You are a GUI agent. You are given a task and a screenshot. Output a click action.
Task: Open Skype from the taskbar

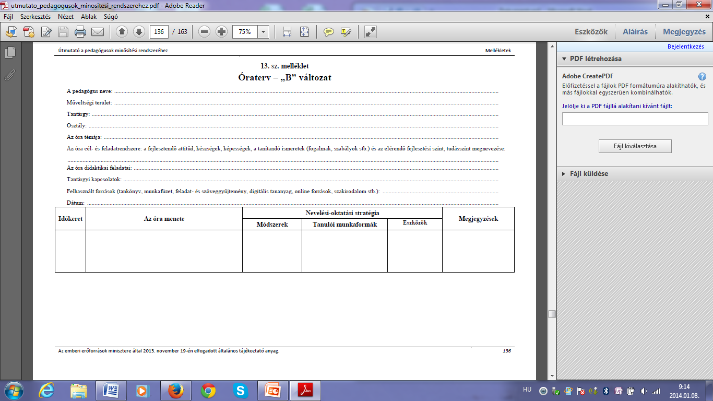[240, 390]
